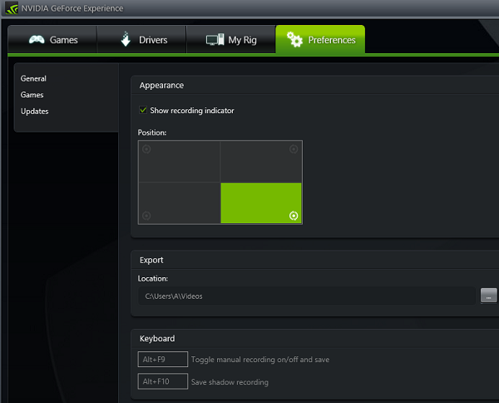Screen dimensions: 499x403
Task: Click the Alt+F9 hotkey field
Action: (163, 360)
